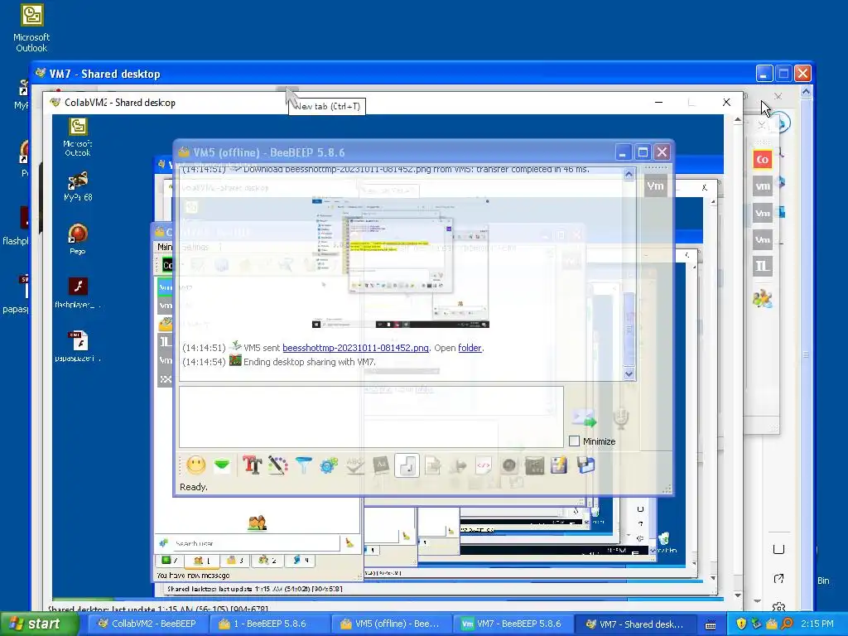The image size is (848, 636).
Task: Open the font color pencil tool
Action: coord(277,465)
